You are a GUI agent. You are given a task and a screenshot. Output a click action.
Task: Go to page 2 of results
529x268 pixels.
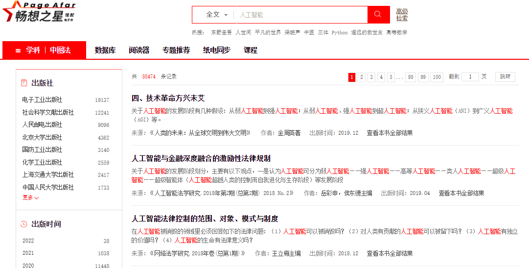pyautogui.click(x=362, y=77)
